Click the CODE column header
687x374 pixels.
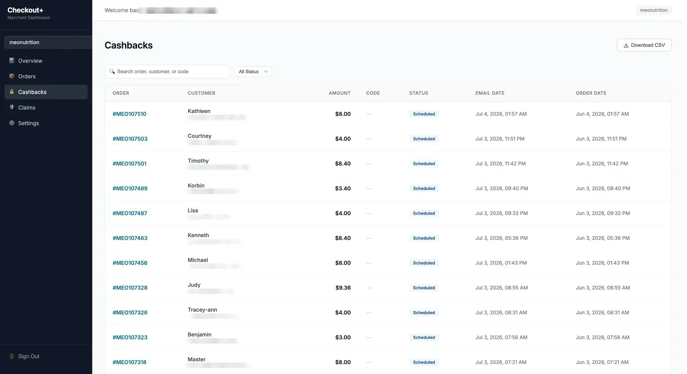(373, 93)
